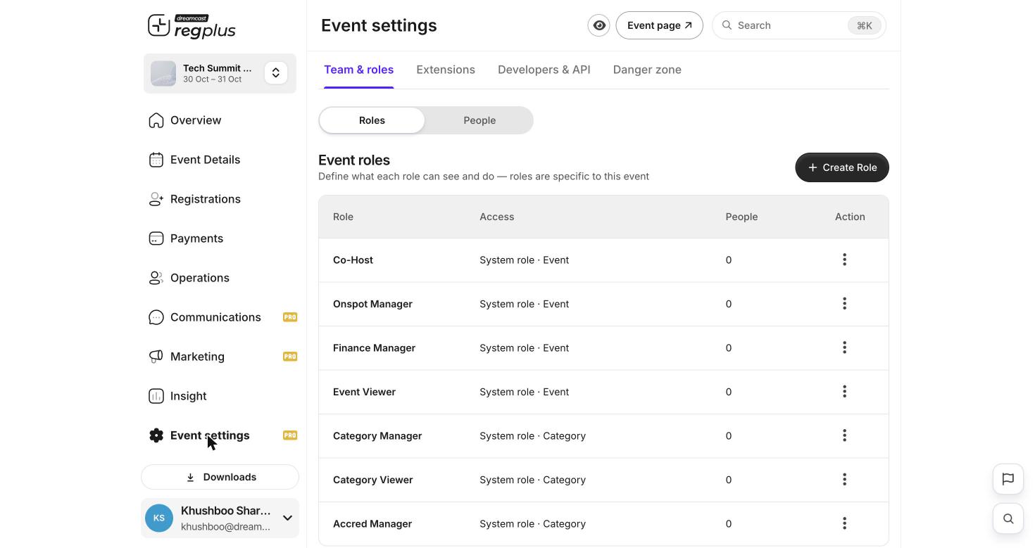The image size is (1035, 548).
Task: Click the Event Details calendar icon
Action: click(156, 160)
